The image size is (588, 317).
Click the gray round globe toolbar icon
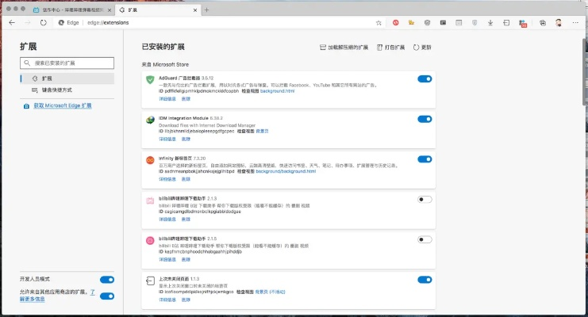[427, 22]
